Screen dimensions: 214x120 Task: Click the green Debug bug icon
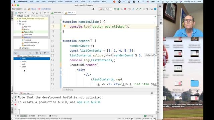[x=118, y=9]
